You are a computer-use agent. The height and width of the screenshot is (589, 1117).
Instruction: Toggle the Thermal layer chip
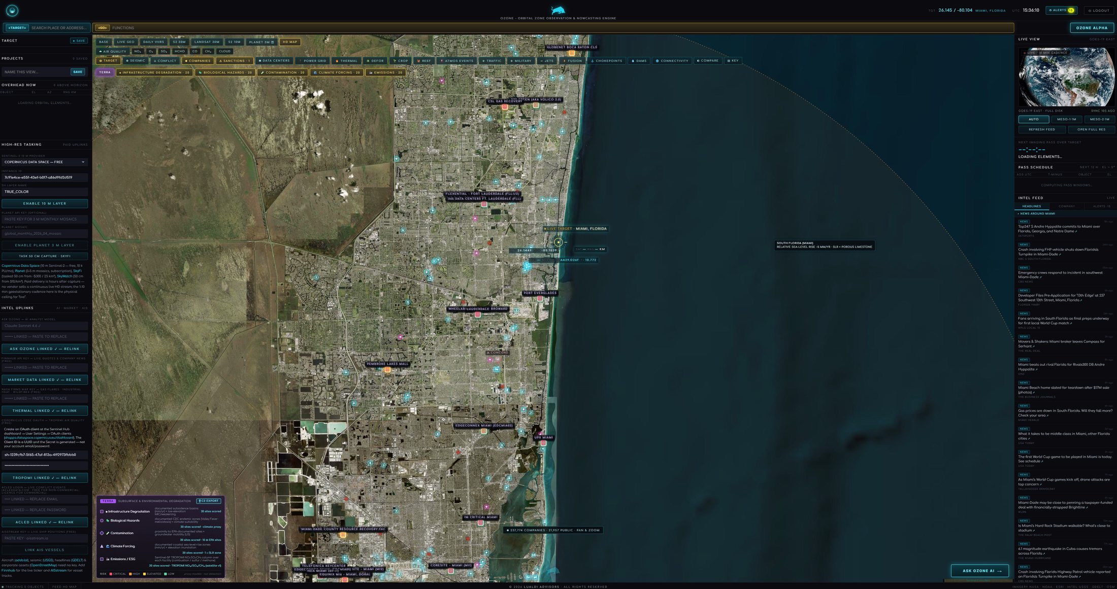pyautogui.click(x=347, y=61)
